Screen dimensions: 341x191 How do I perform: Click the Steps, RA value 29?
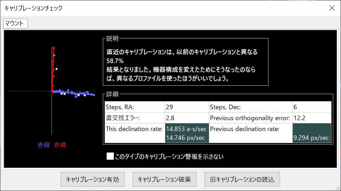(x=187, y=107)
